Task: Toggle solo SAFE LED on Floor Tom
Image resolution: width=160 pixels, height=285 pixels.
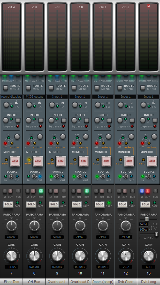Action: tap(17, 202)
